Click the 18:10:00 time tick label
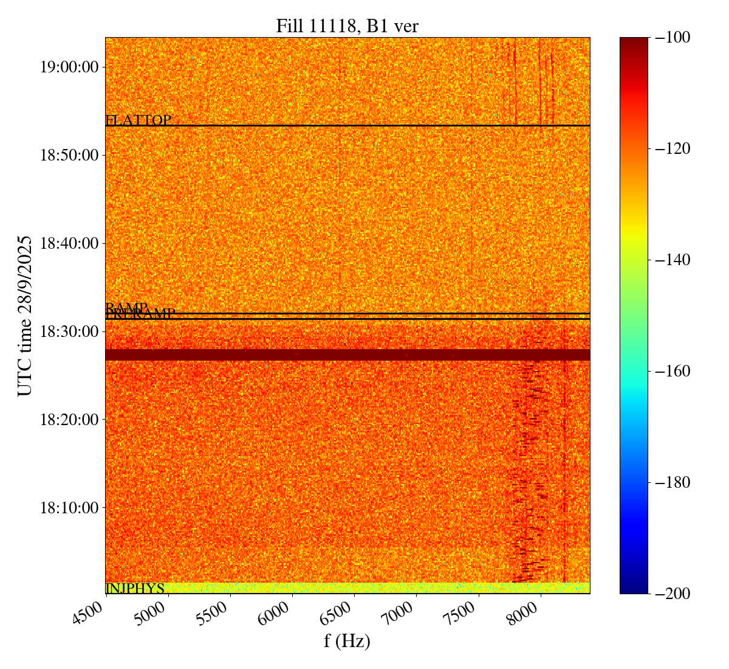Screen dimensions: 729x669 coord(69,507)
